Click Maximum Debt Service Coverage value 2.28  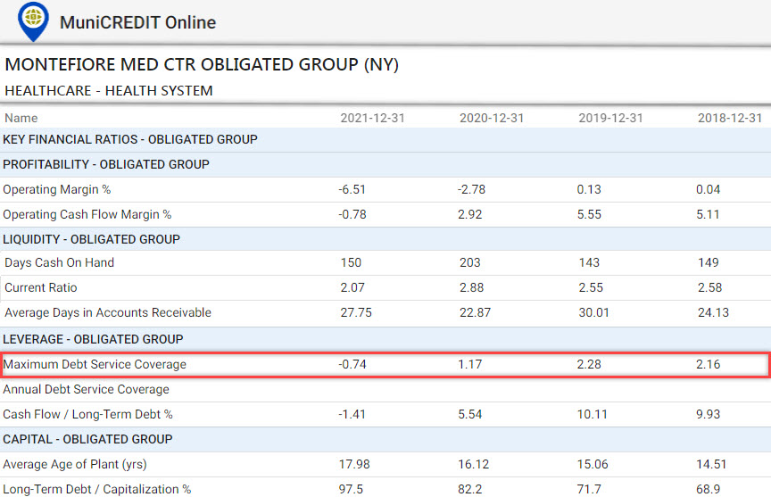[589, 365]
